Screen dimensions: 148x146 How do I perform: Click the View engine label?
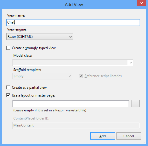(x=17, y=29)
